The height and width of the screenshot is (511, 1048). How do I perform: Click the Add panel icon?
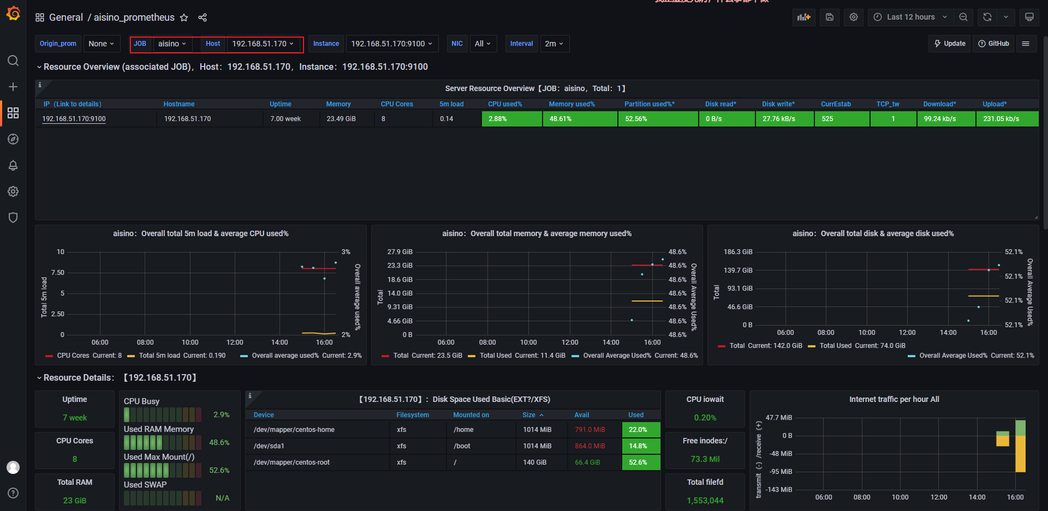tap(804, 17)
